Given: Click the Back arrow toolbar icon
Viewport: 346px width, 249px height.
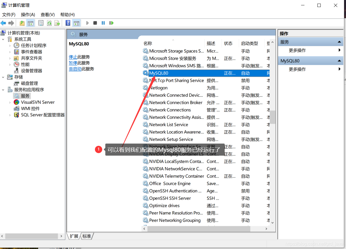Looking at the screenshot, I should tap(3, 23).
